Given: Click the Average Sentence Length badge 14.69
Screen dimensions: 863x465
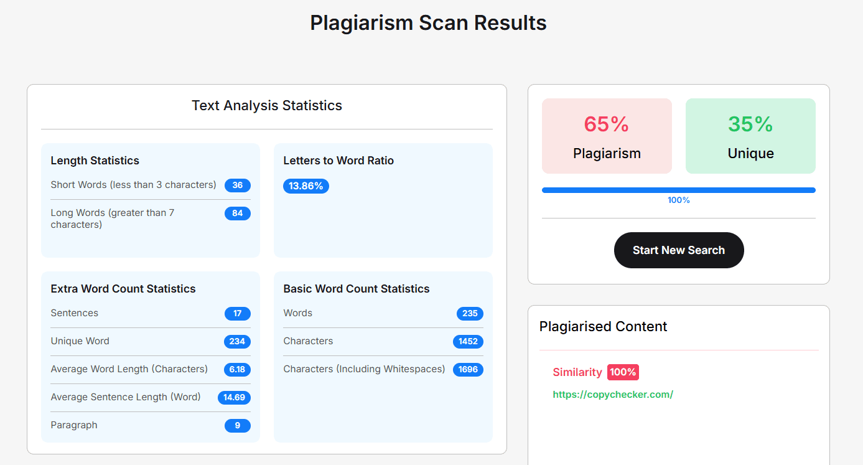Looking at the screenshot, I should click(x=234, y=398).
